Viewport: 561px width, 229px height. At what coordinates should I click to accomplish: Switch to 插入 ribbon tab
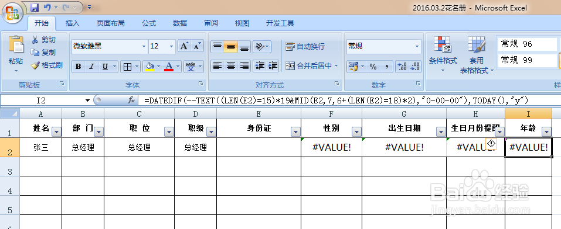73,23
